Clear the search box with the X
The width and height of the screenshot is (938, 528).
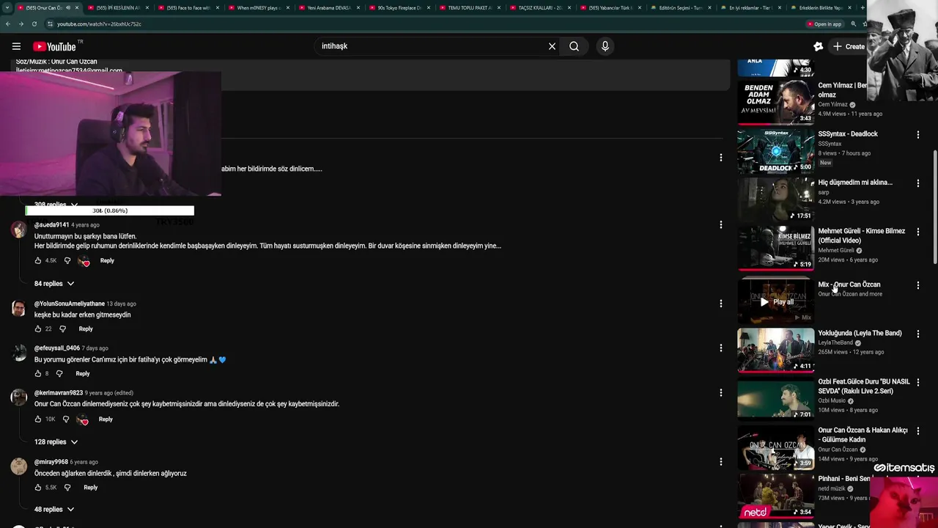tap(552, 46)
